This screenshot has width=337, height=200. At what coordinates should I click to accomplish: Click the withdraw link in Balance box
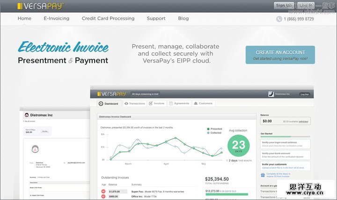pos(303,121)
